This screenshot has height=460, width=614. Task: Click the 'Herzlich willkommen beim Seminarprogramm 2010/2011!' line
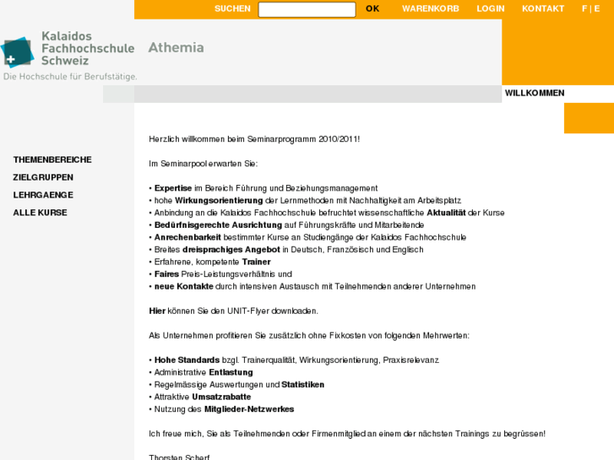(x=254, y=139)
